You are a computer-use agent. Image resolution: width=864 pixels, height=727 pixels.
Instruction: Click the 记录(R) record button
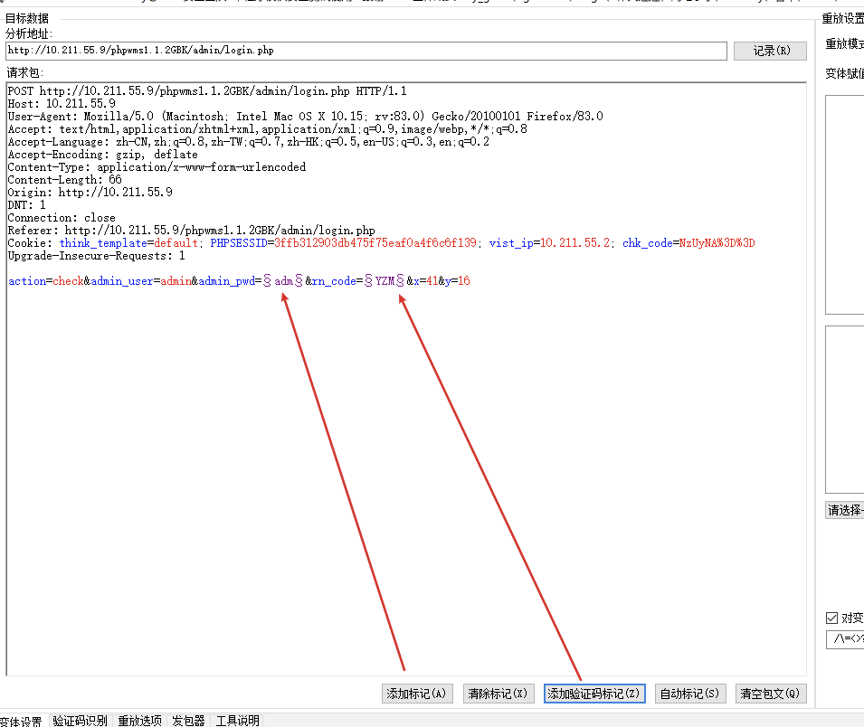[770, 51]
